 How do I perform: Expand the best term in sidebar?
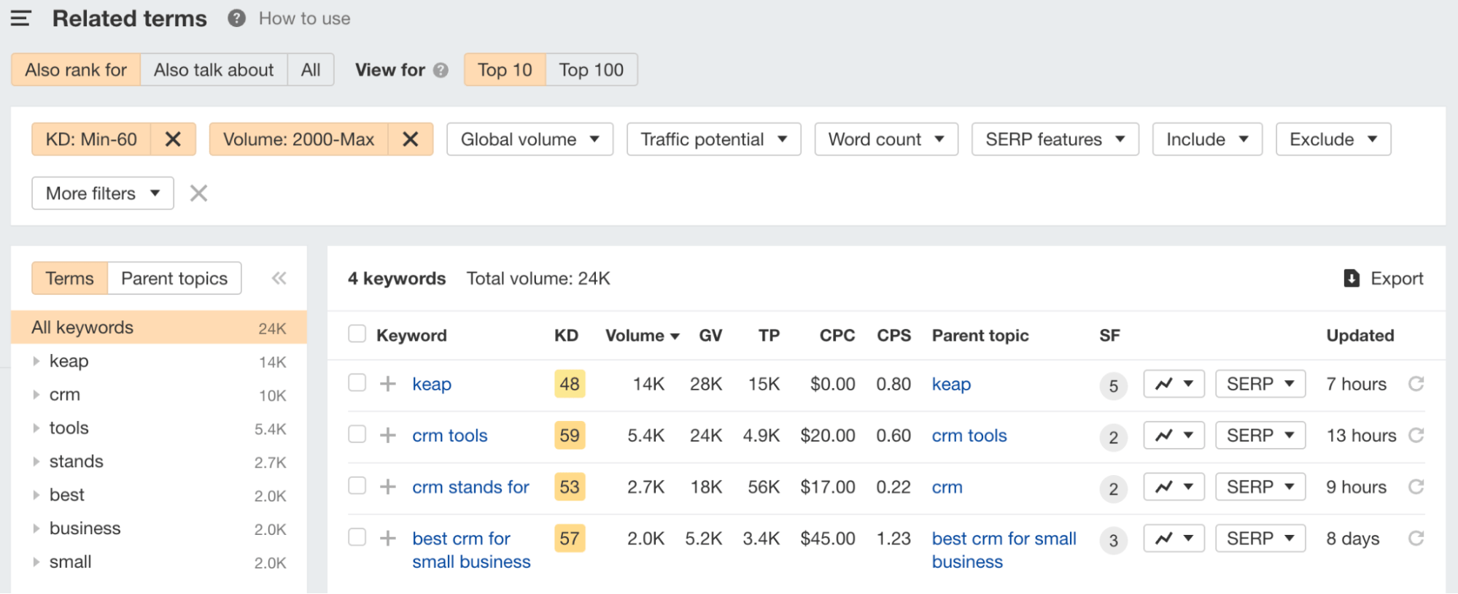point(36,495)
